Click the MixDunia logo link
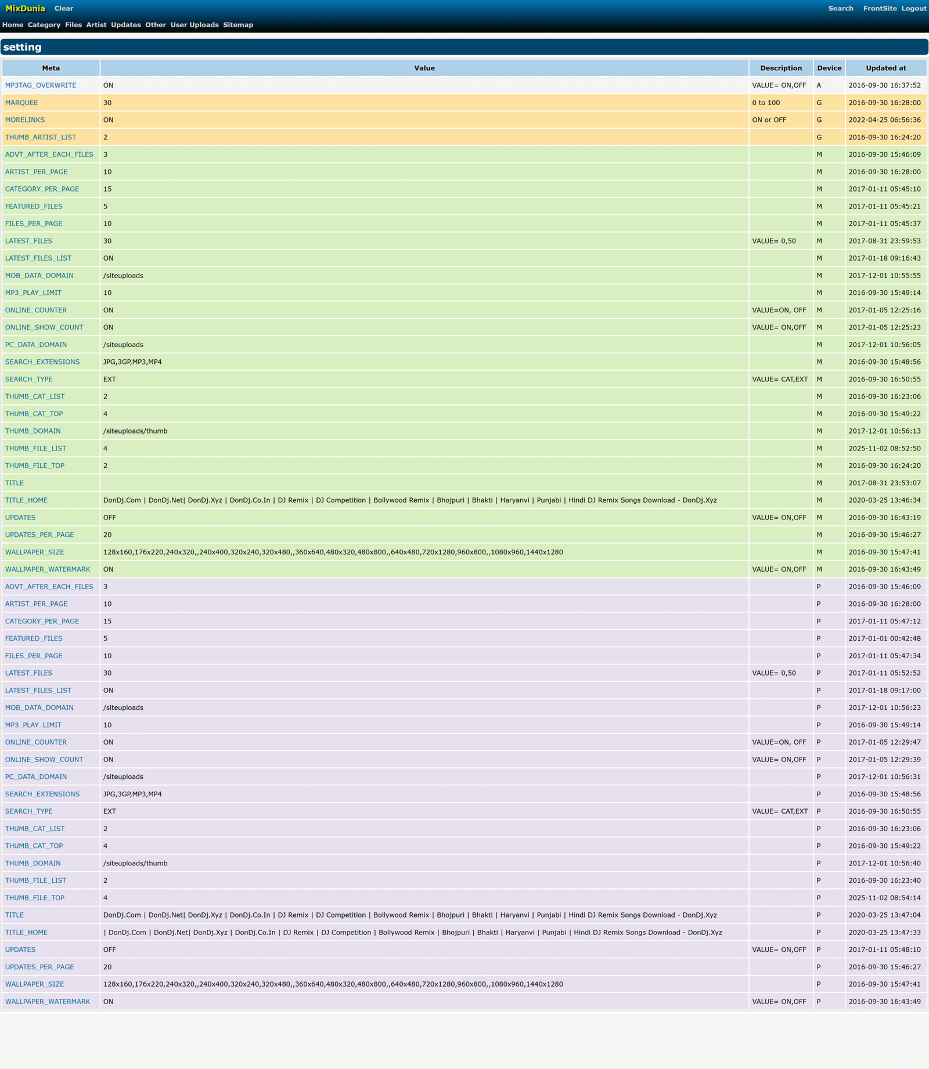 [25, 9]
